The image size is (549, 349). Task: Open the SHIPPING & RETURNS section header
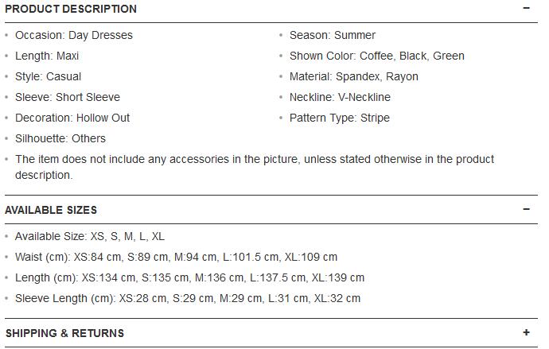[64, 333]
